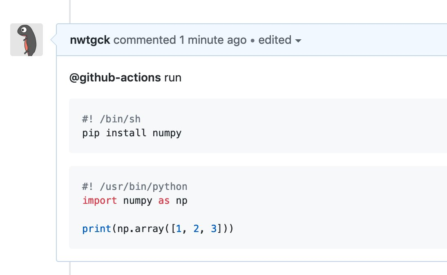The width and height of the screenshot is (447, 275).
Task: Select the number 1 in the array
Action: [x=178, y=228]
